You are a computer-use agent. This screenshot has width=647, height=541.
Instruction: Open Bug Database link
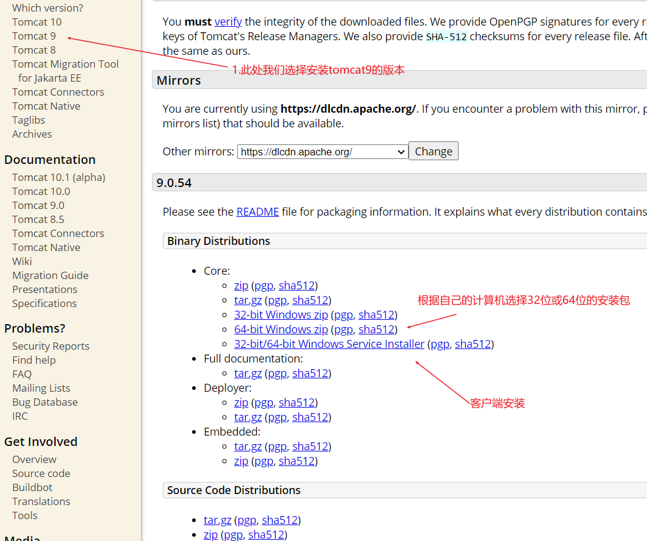point(45,402)
